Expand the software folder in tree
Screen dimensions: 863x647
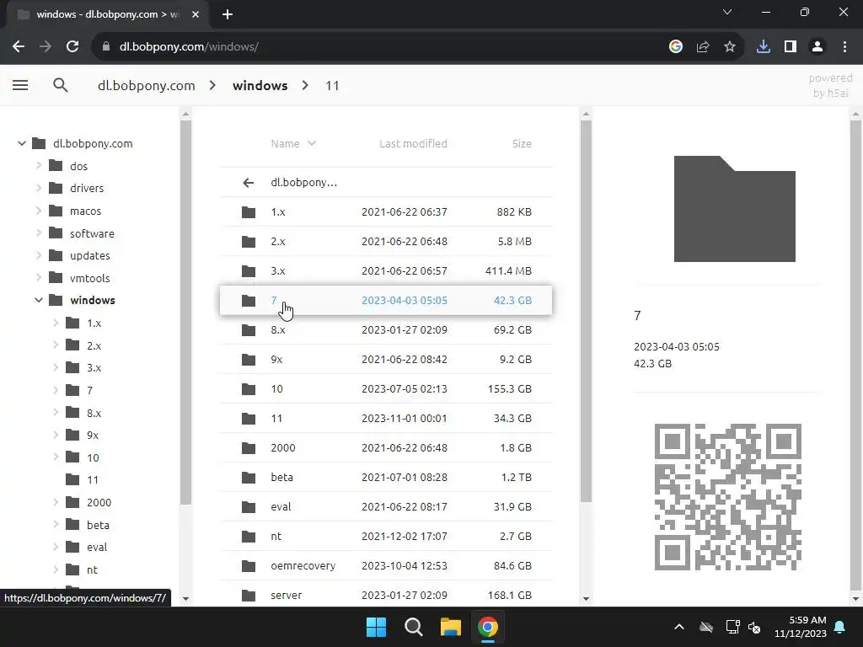pos(39,233)
